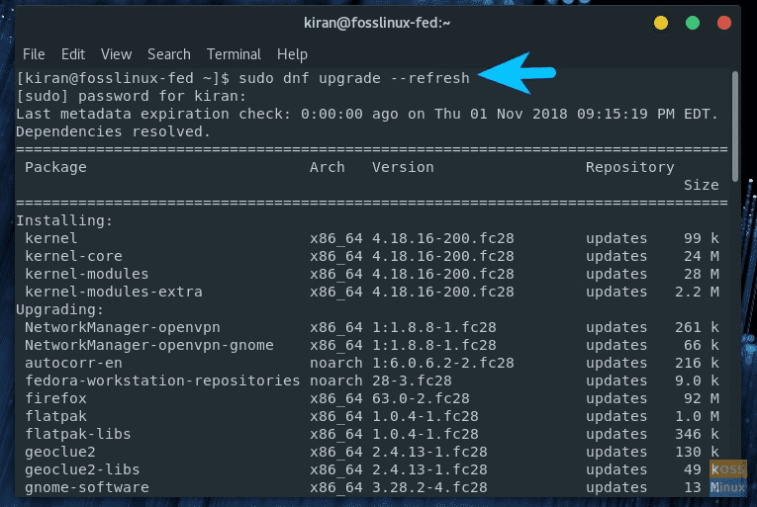Click the 'Size' column header

click(x=701, y=185)
